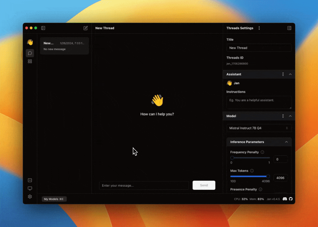318x227 pixels.
Task: Toggle the right settings panel icon
Action: point(289,28)
